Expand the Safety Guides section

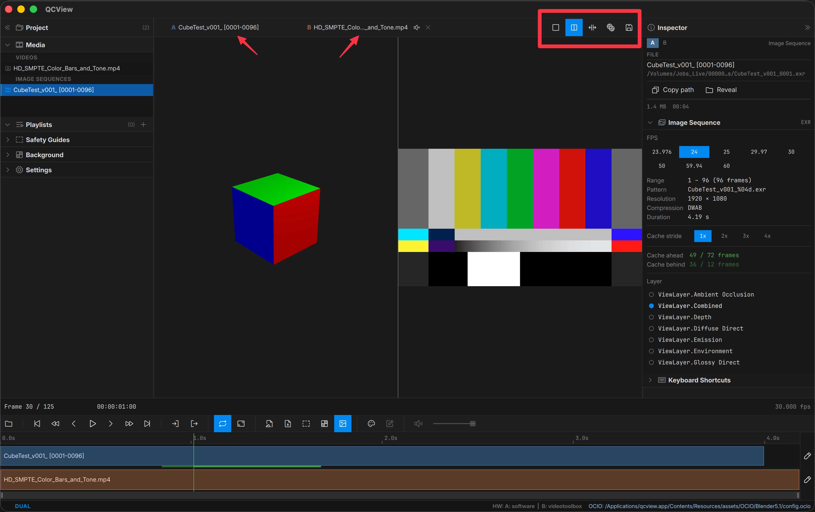click(x=8, y=140)
